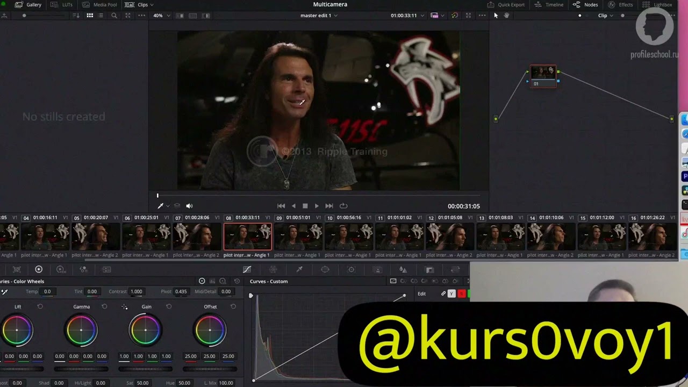Click the Contrast value field

tap(137, 291)
